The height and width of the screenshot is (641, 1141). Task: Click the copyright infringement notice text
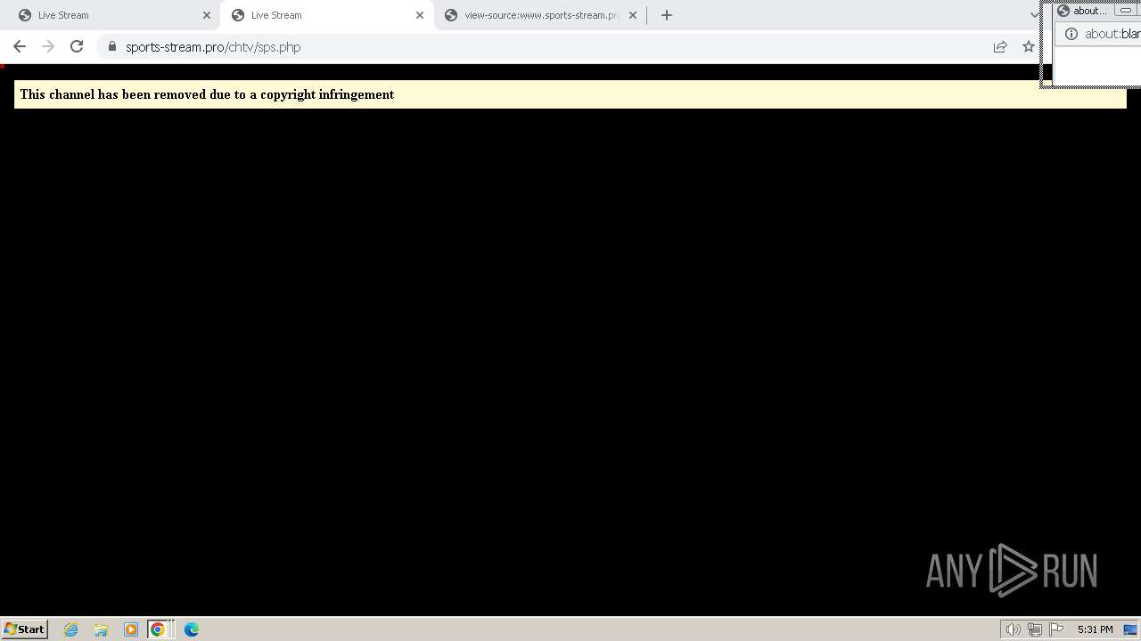click(207, 94)
